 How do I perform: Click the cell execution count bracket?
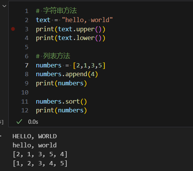pos(2,122)
